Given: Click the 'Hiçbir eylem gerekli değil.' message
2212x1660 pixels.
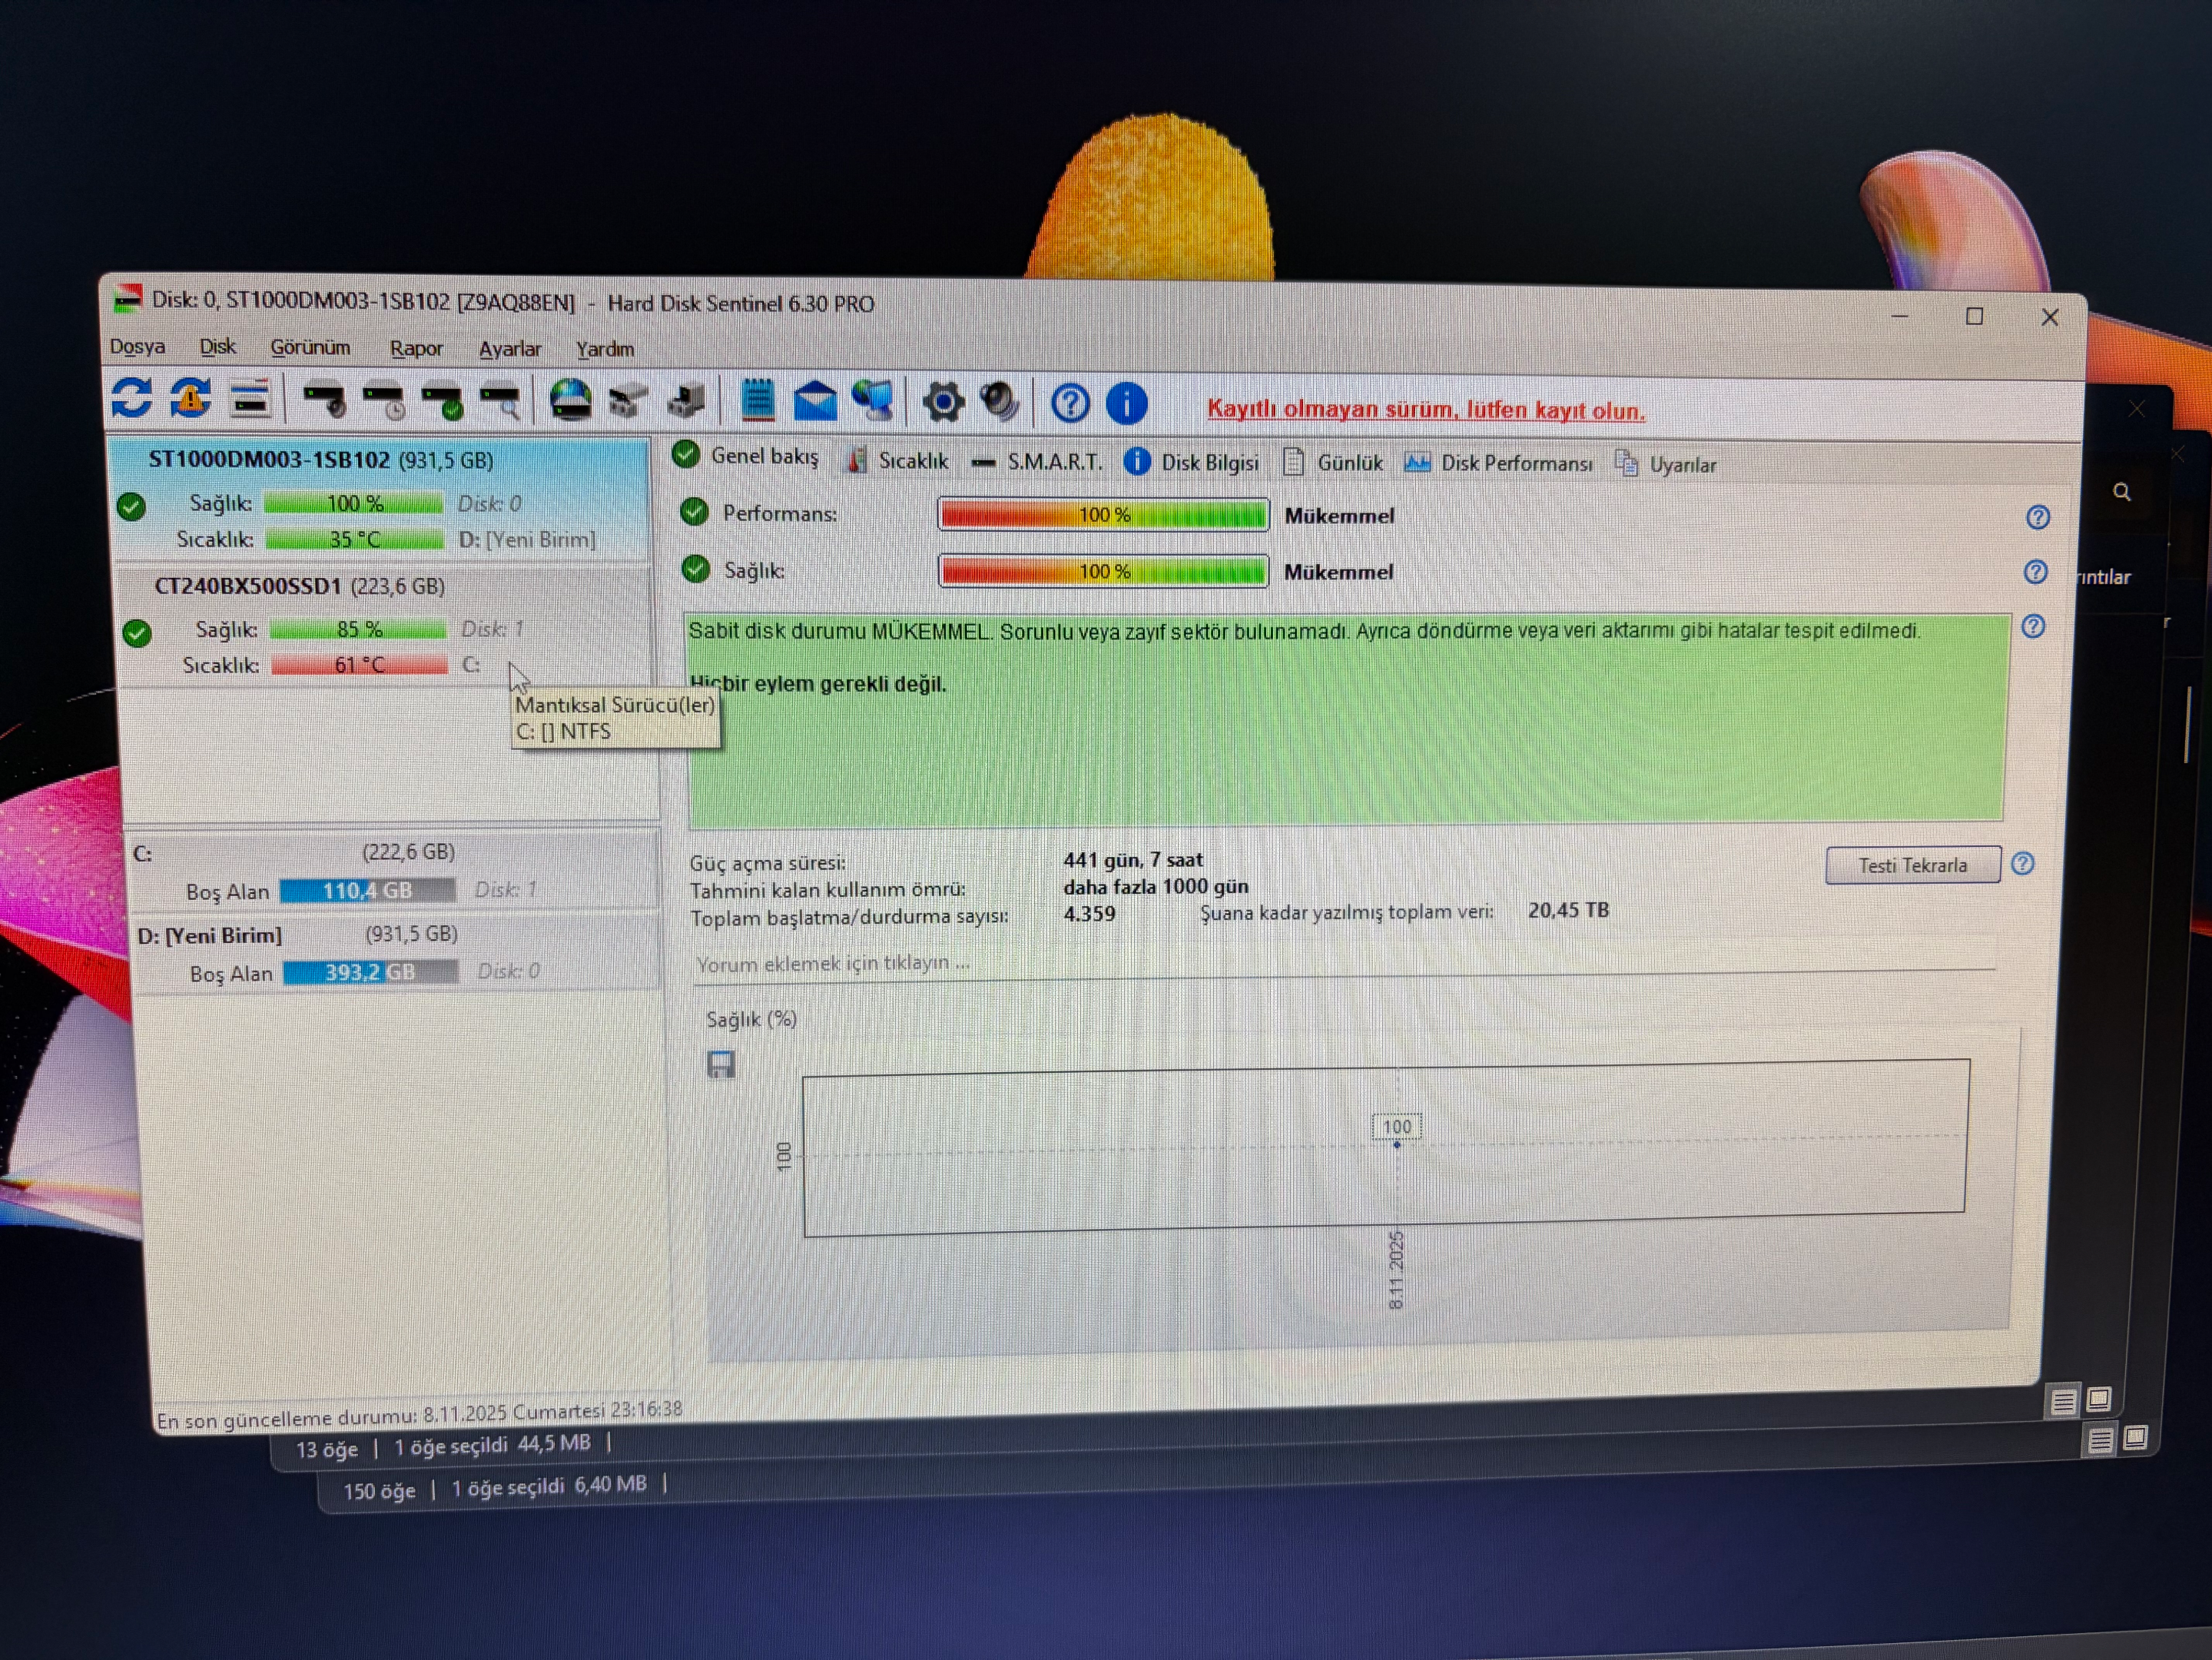Looking at the screenshot, I should 817,684.
